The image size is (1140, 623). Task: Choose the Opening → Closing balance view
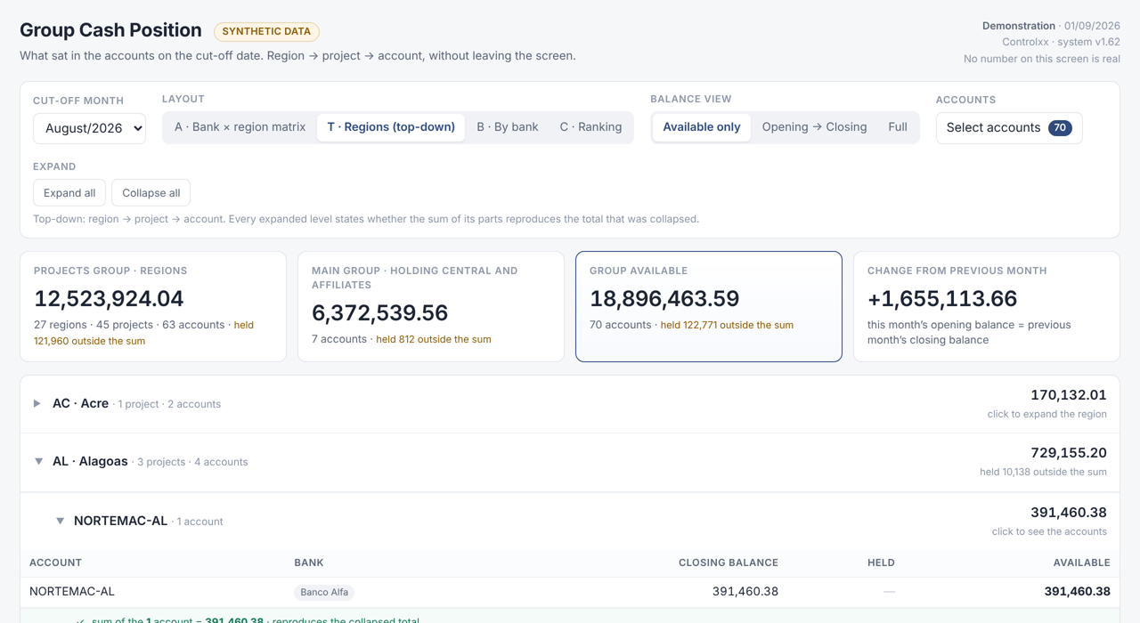tap(814, 127)
